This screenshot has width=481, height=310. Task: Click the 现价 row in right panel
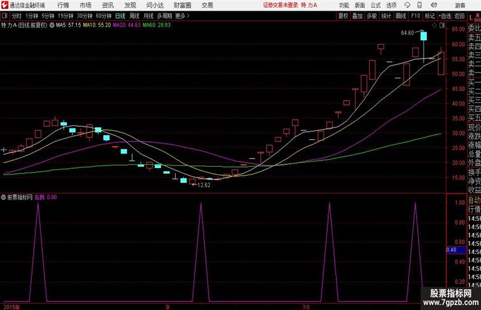point(474,127)
